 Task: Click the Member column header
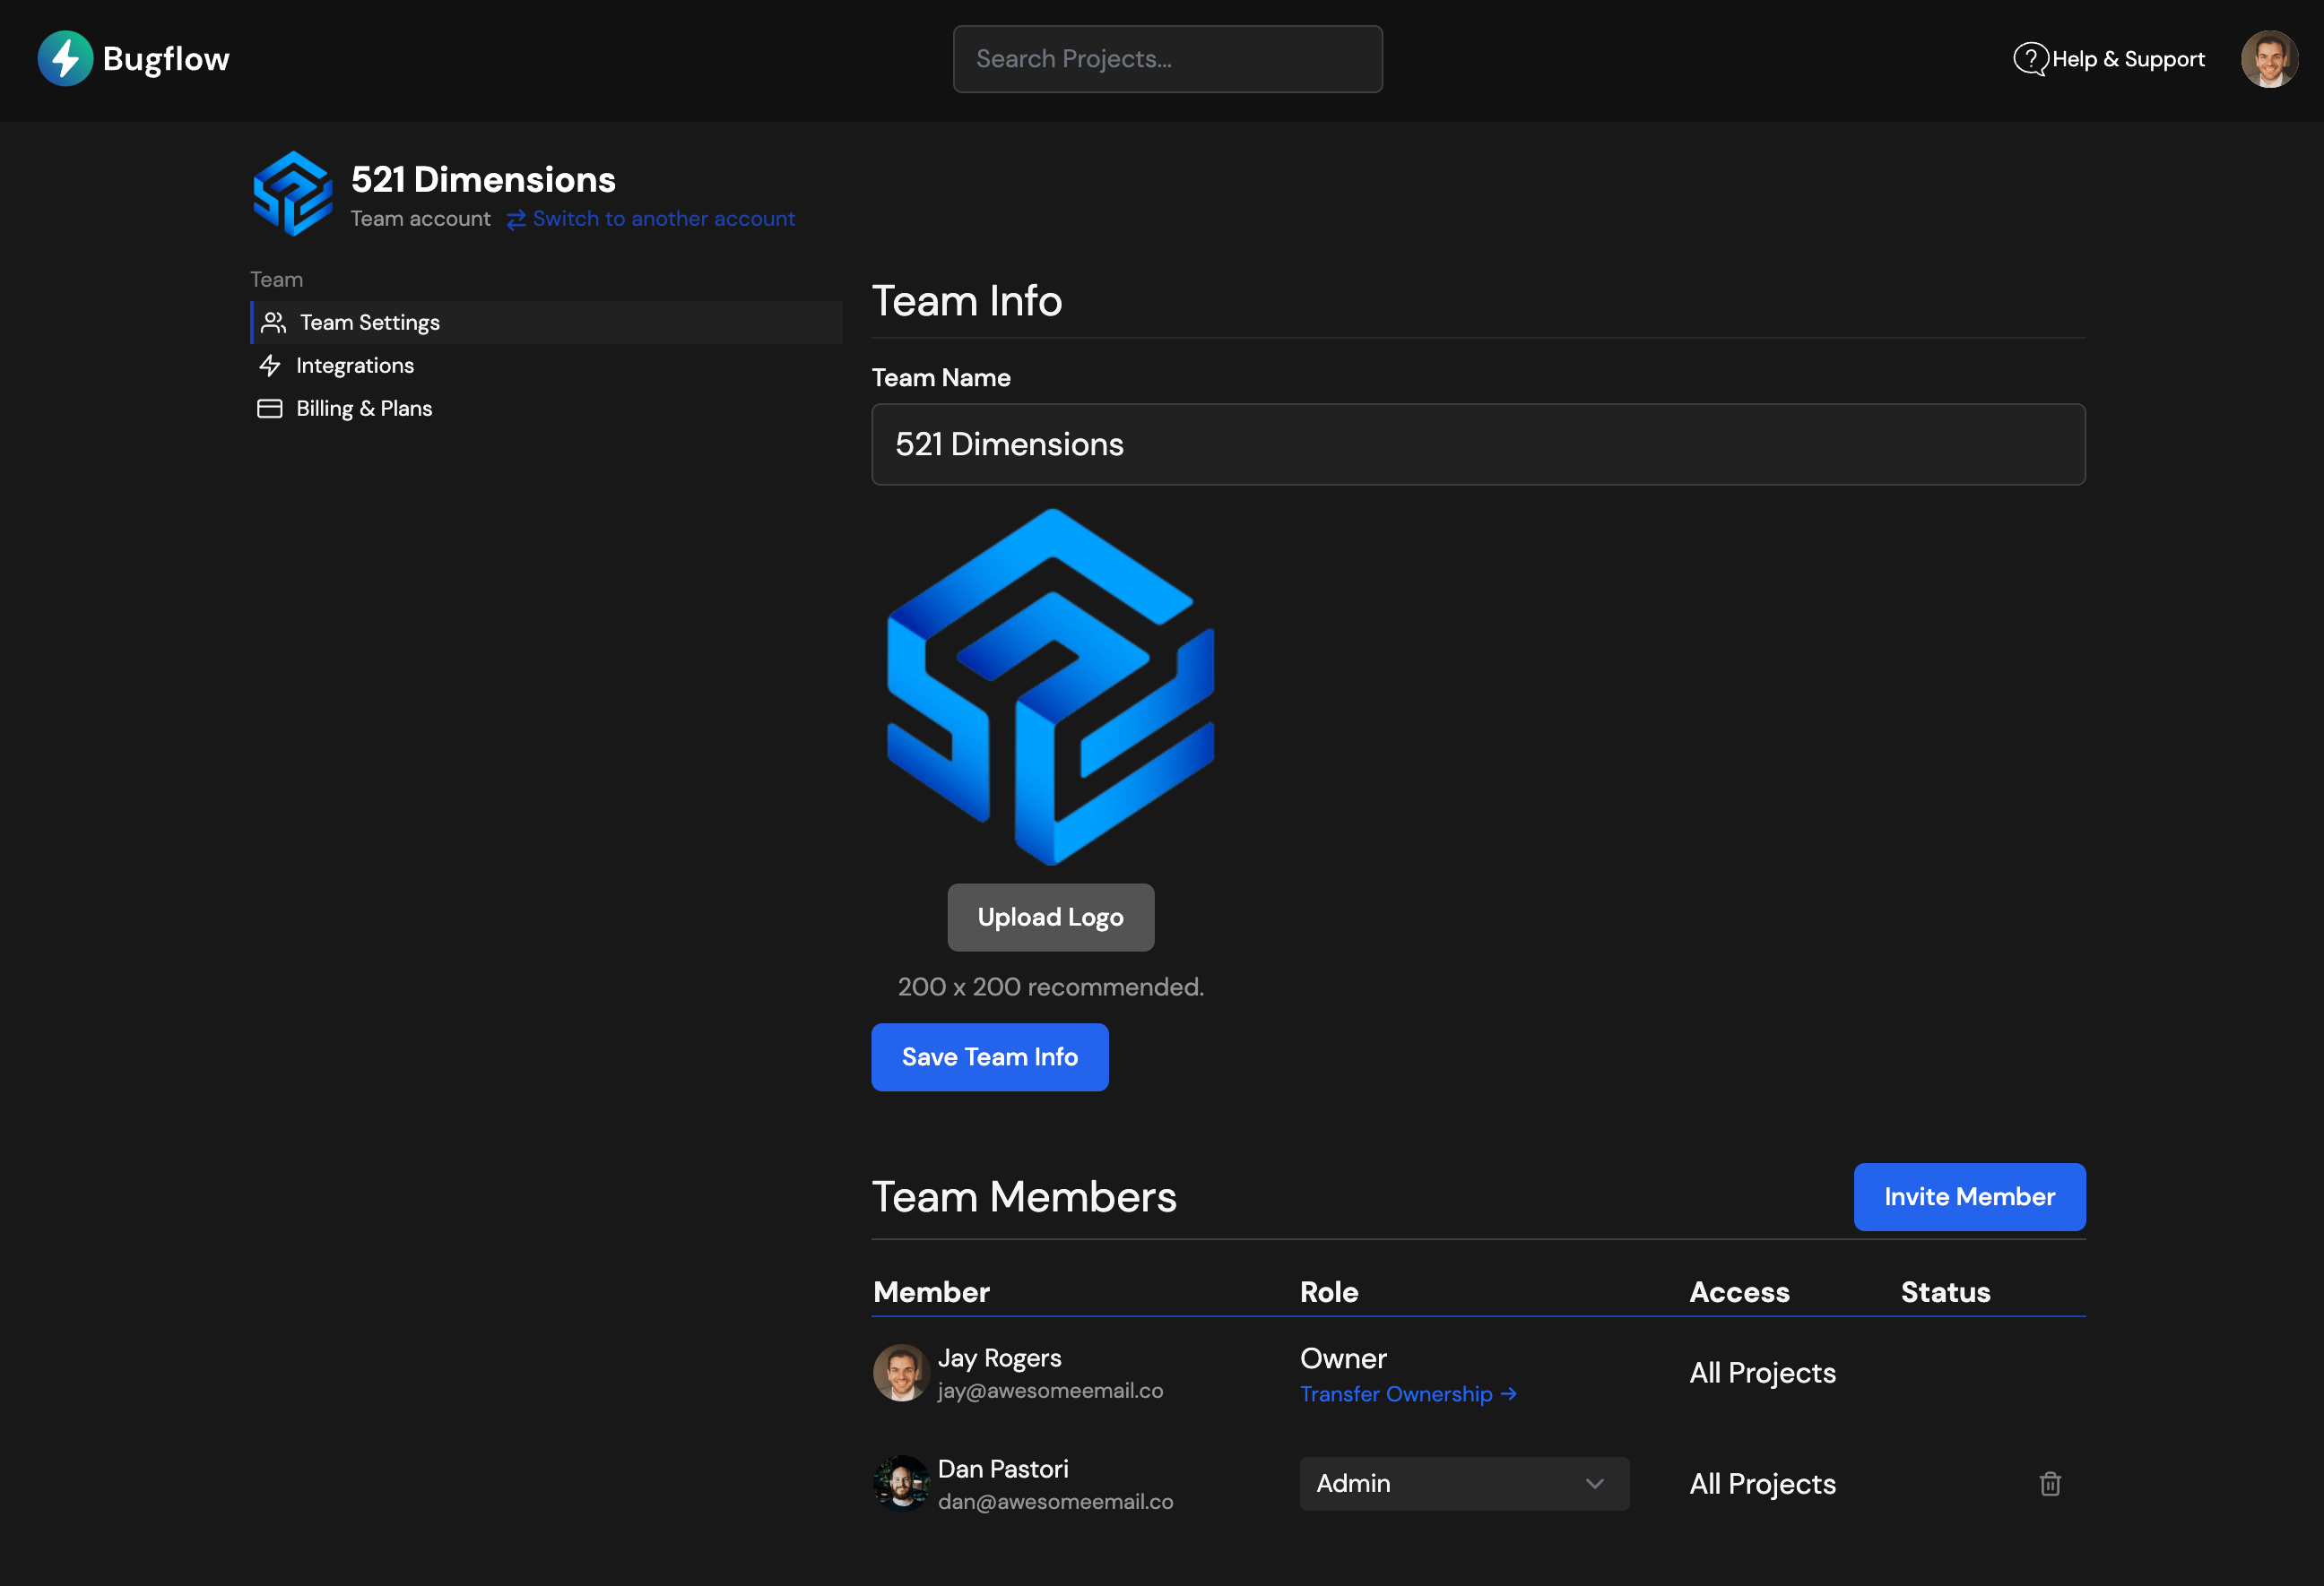[x=931, y=1292]
